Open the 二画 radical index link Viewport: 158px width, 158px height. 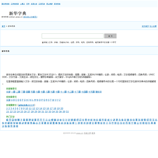point(18,92)
